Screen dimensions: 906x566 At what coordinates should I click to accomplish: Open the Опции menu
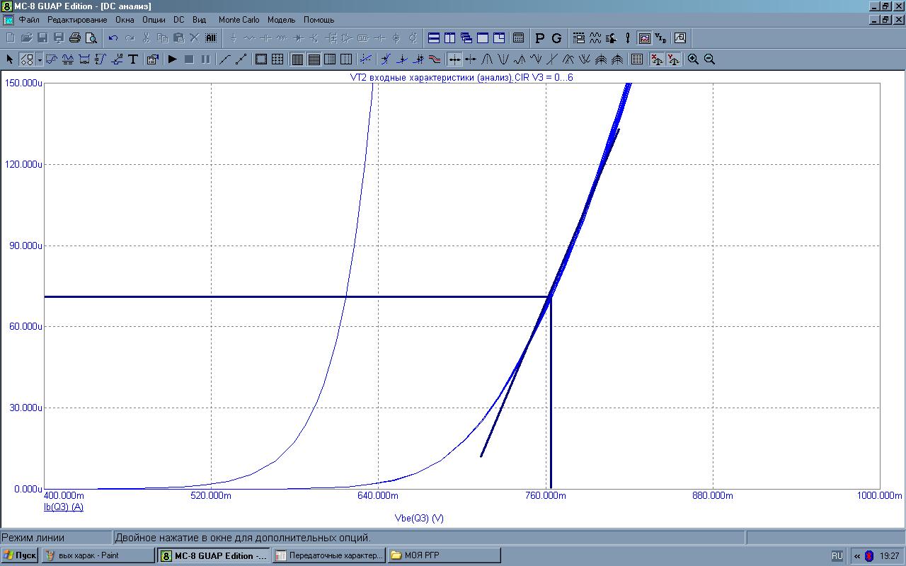[x=154, y=20]
